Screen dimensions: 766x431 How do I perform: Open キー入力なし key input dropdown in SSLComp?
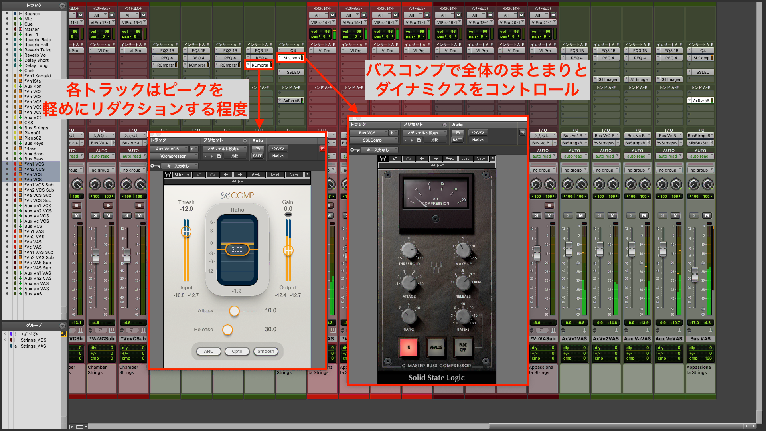(380, 150)
